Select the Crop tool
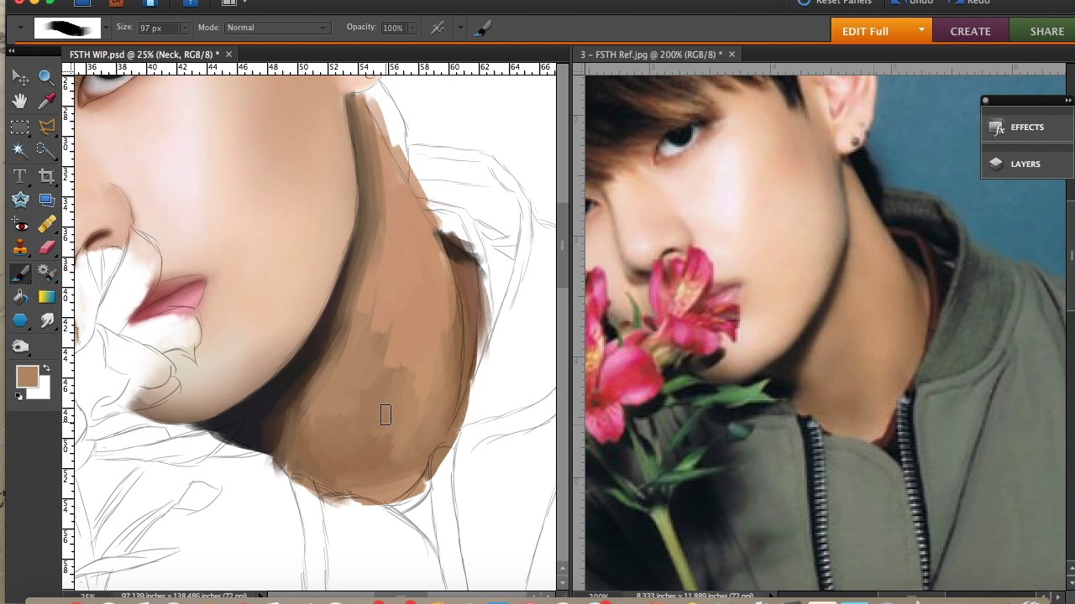The height and width of the screenshot is (604, 1075). 46,176
